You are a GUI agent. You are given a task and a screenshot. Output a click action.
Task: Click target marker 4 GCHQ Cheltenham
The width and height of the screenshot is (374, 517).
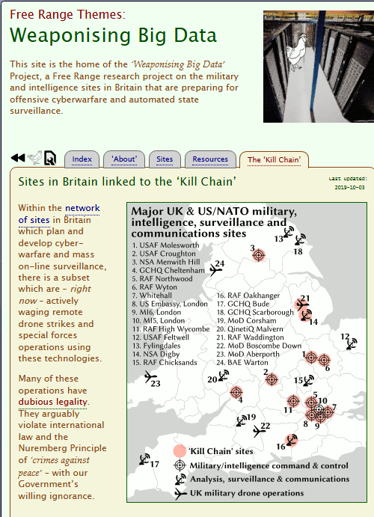click(x=236, y=392)
